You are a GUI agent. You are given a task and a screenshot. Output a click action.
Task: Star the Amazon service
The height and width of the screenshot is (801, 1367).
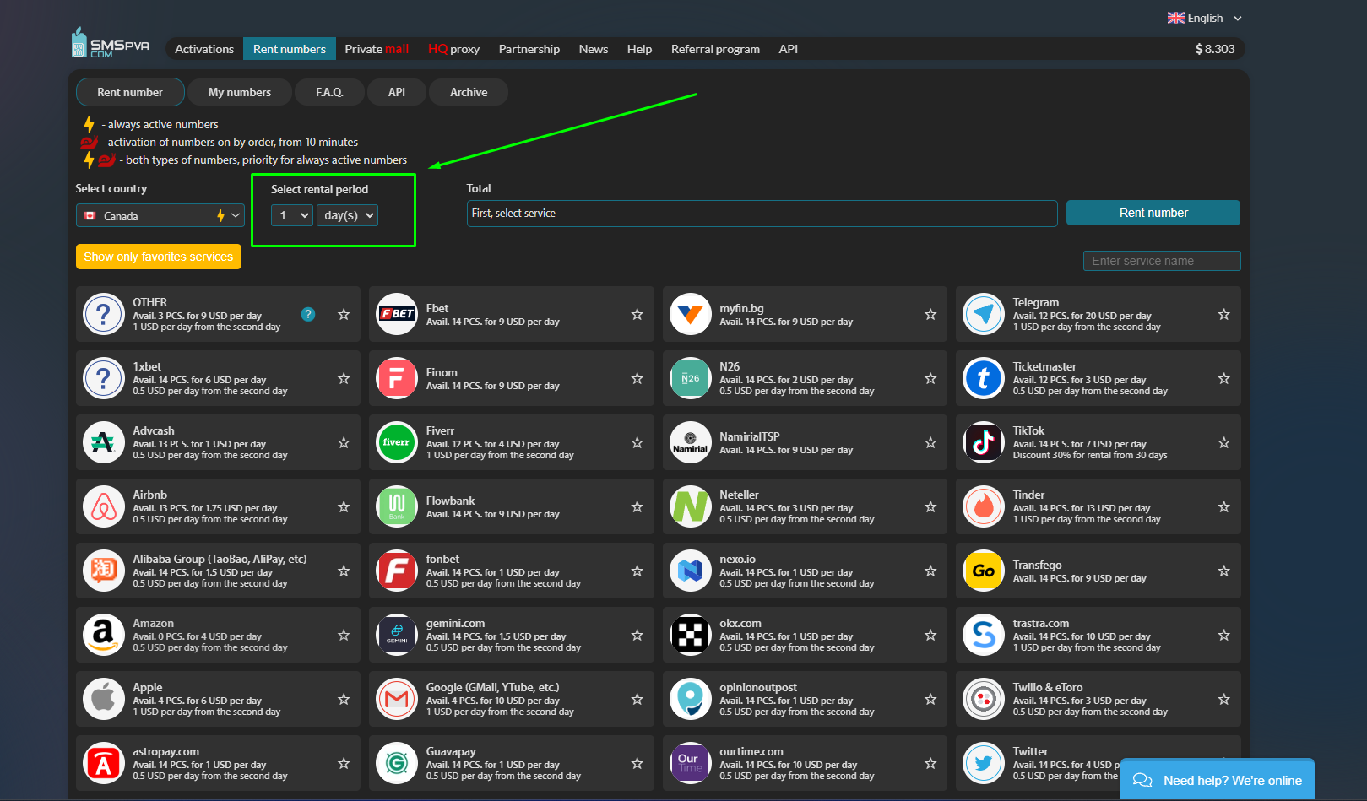344,635
